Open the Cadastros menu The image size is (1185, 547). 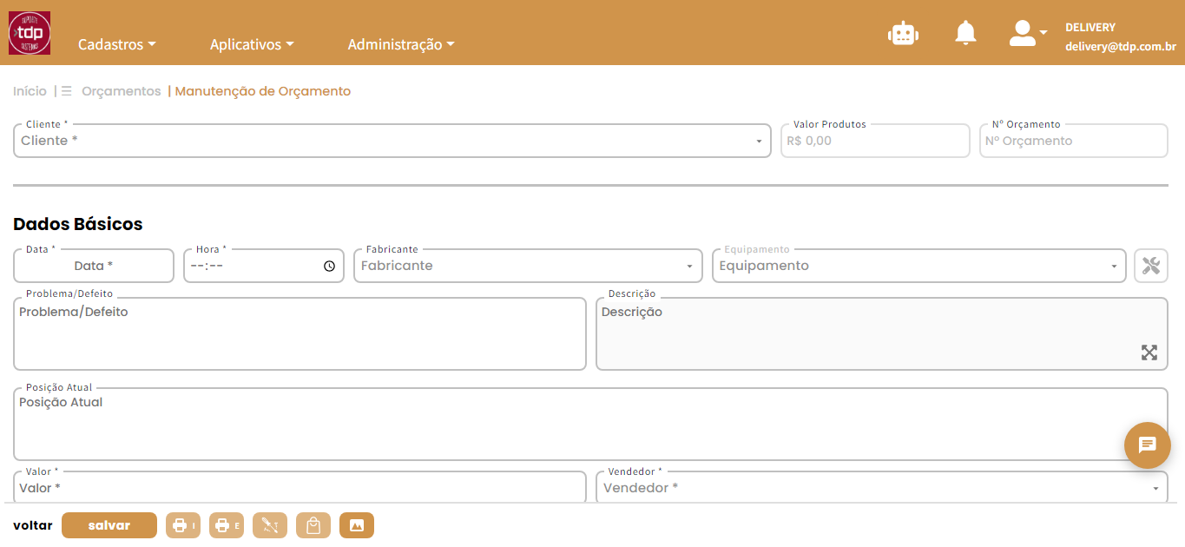[x=117, y=44]
